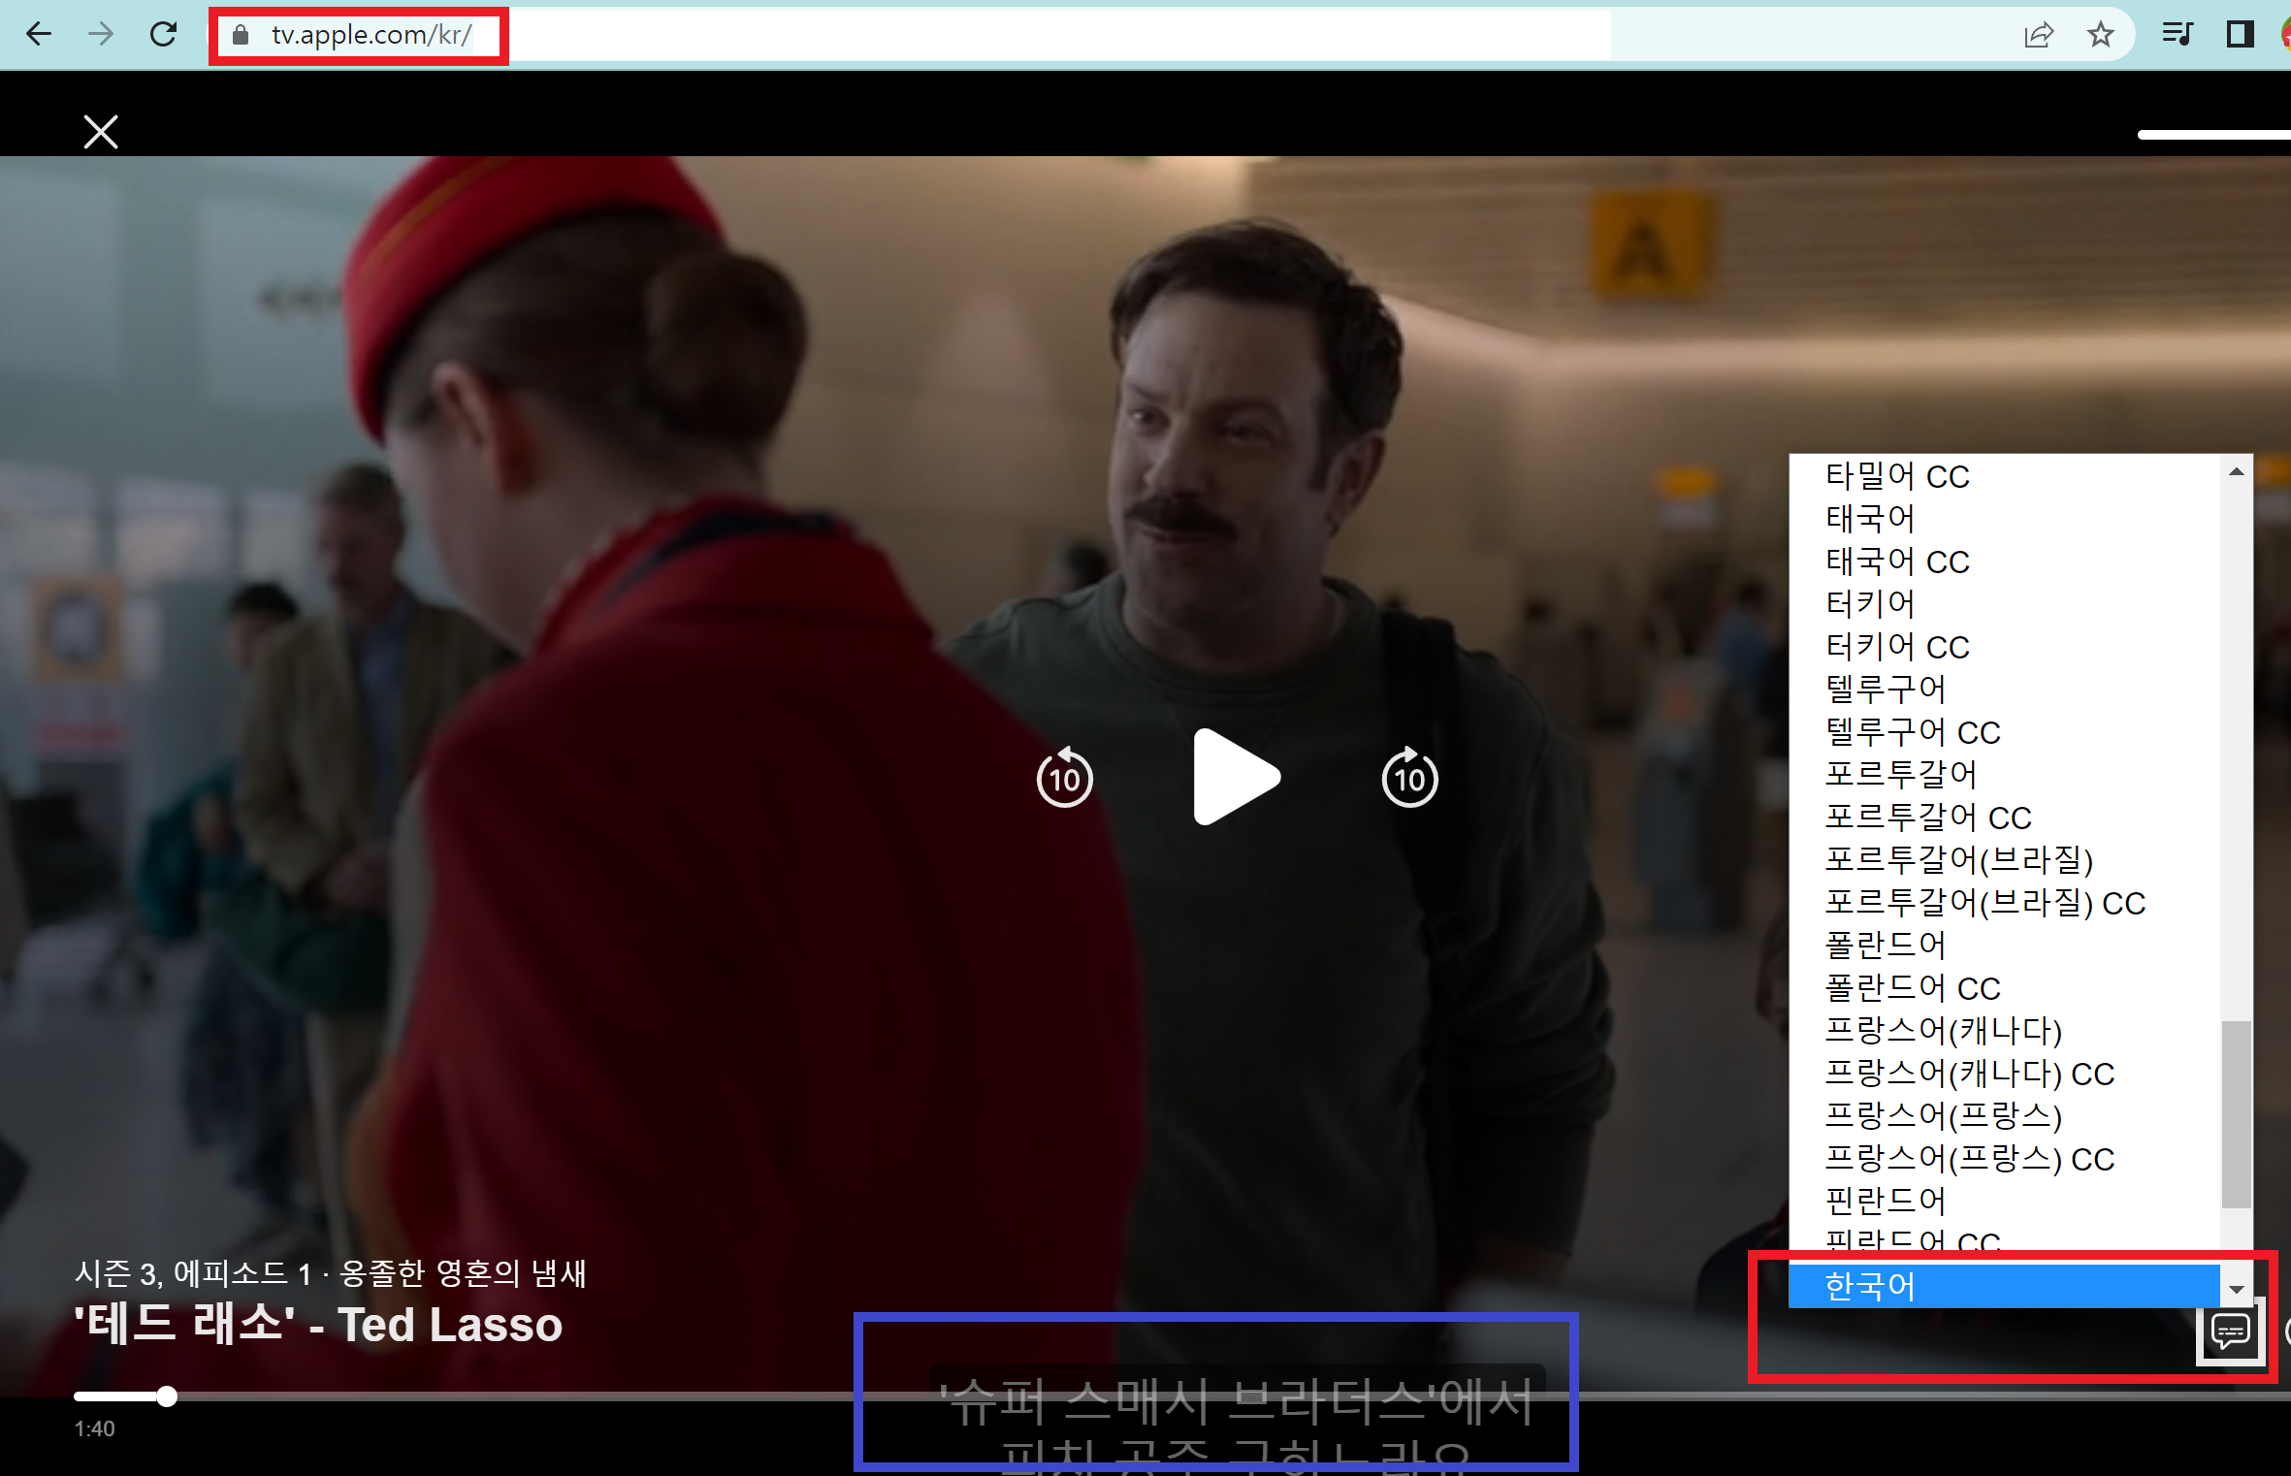Click the playback progress slider knob
This screenshot has height=1476, width=2291.
[x=167, y=1396]
